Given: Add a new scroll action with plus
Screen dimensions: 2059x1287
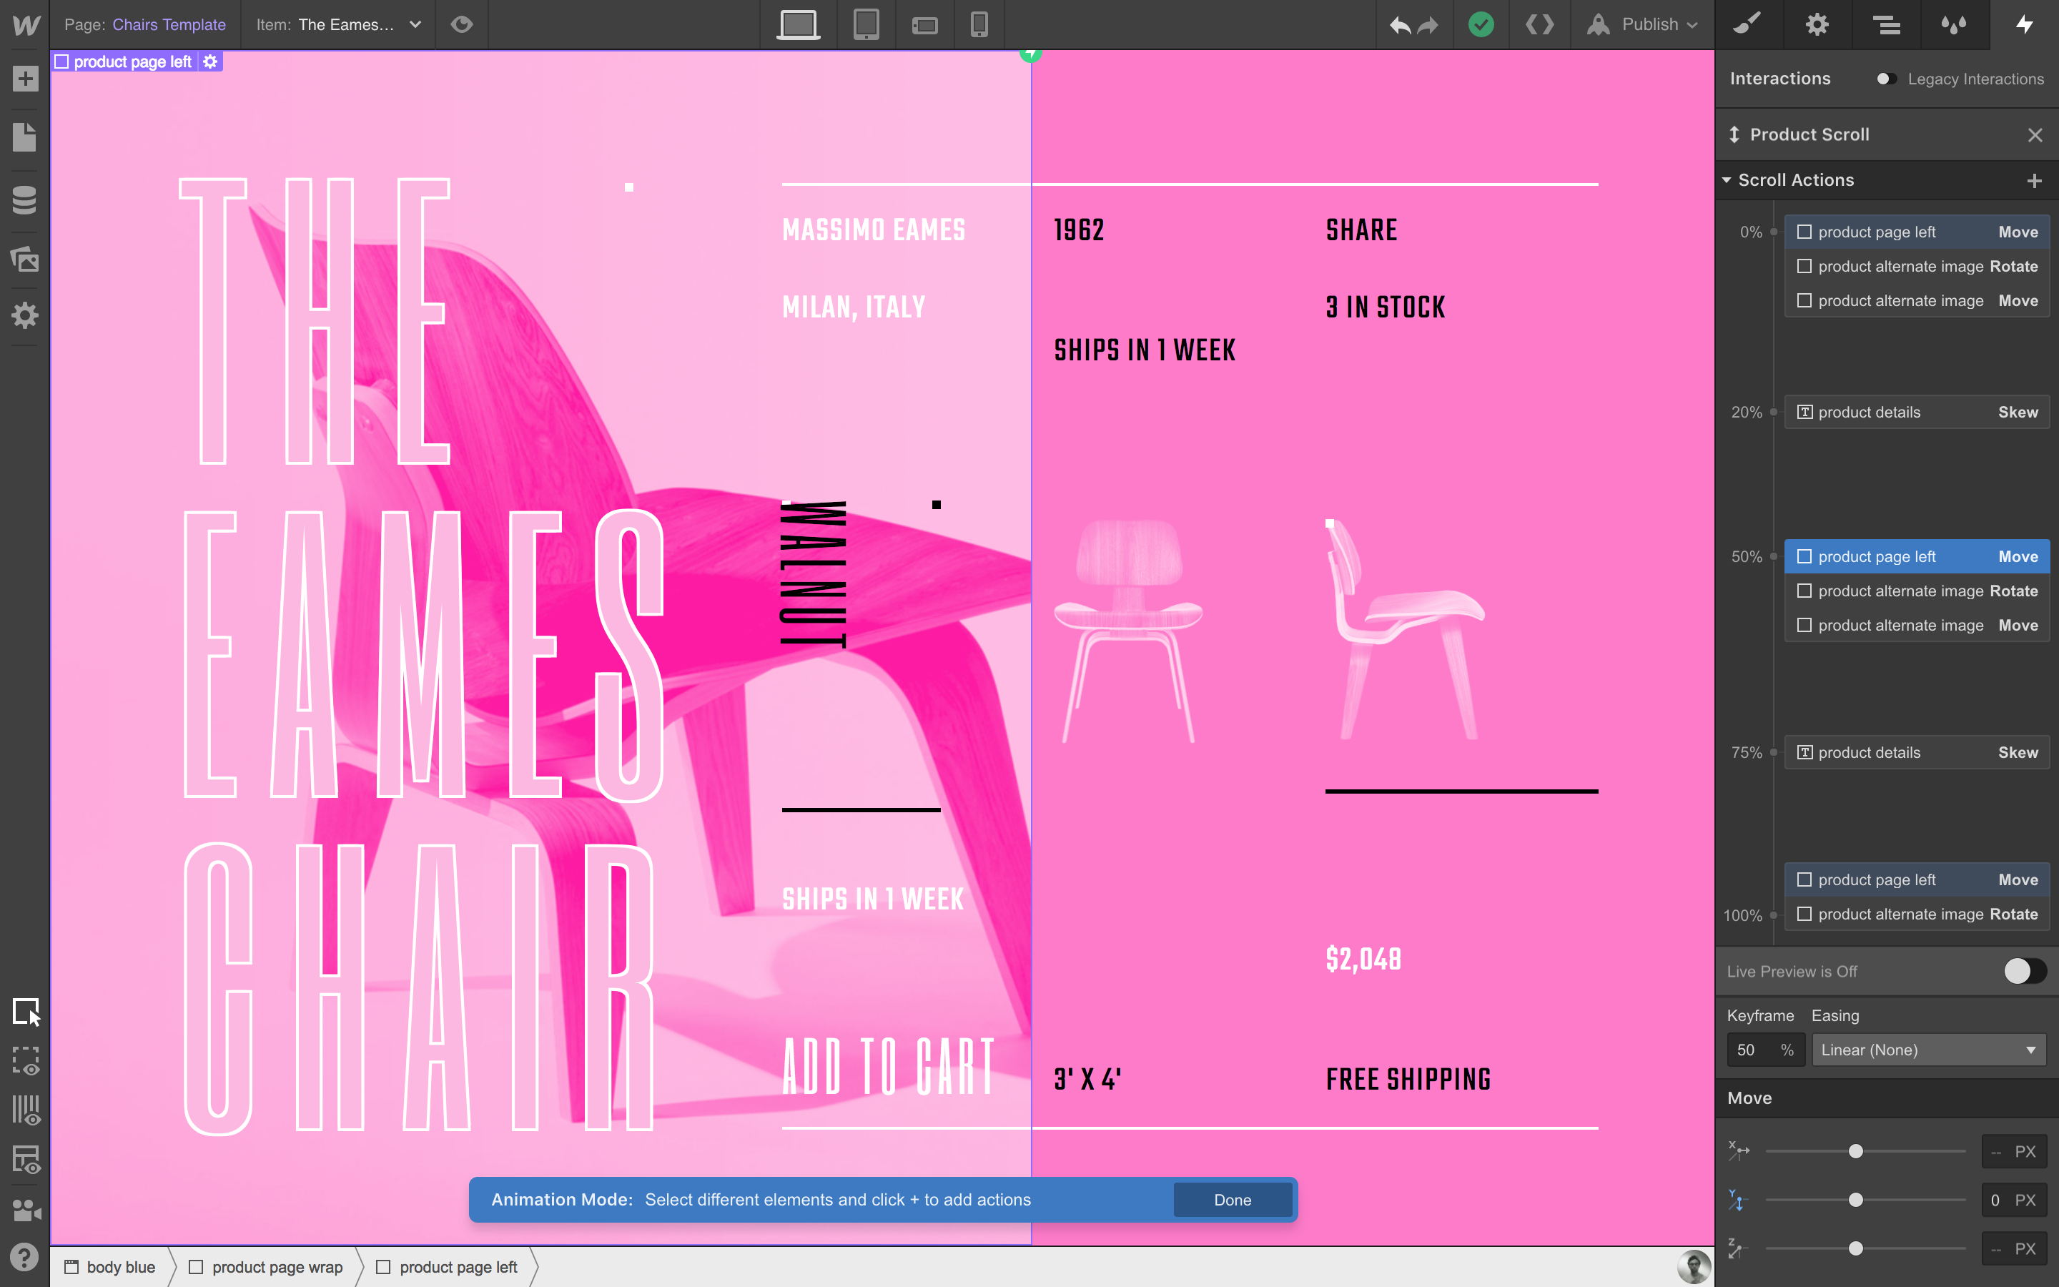Looking at the screenshot, I should [x=2034, y=180].
